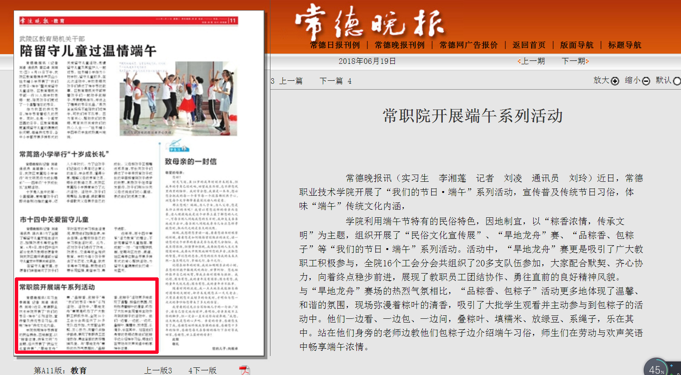
Task: Click 放大 to enlarge text
Action: pyautogui.click(x=601, y=80)
